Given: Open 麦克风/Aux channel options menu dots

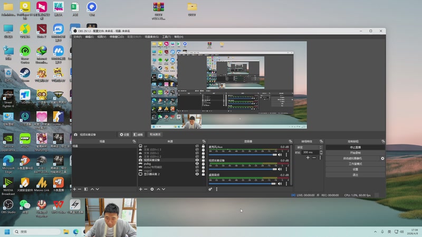Looking at the screenshot, I should pyautogui.click(x=286, y=155).
